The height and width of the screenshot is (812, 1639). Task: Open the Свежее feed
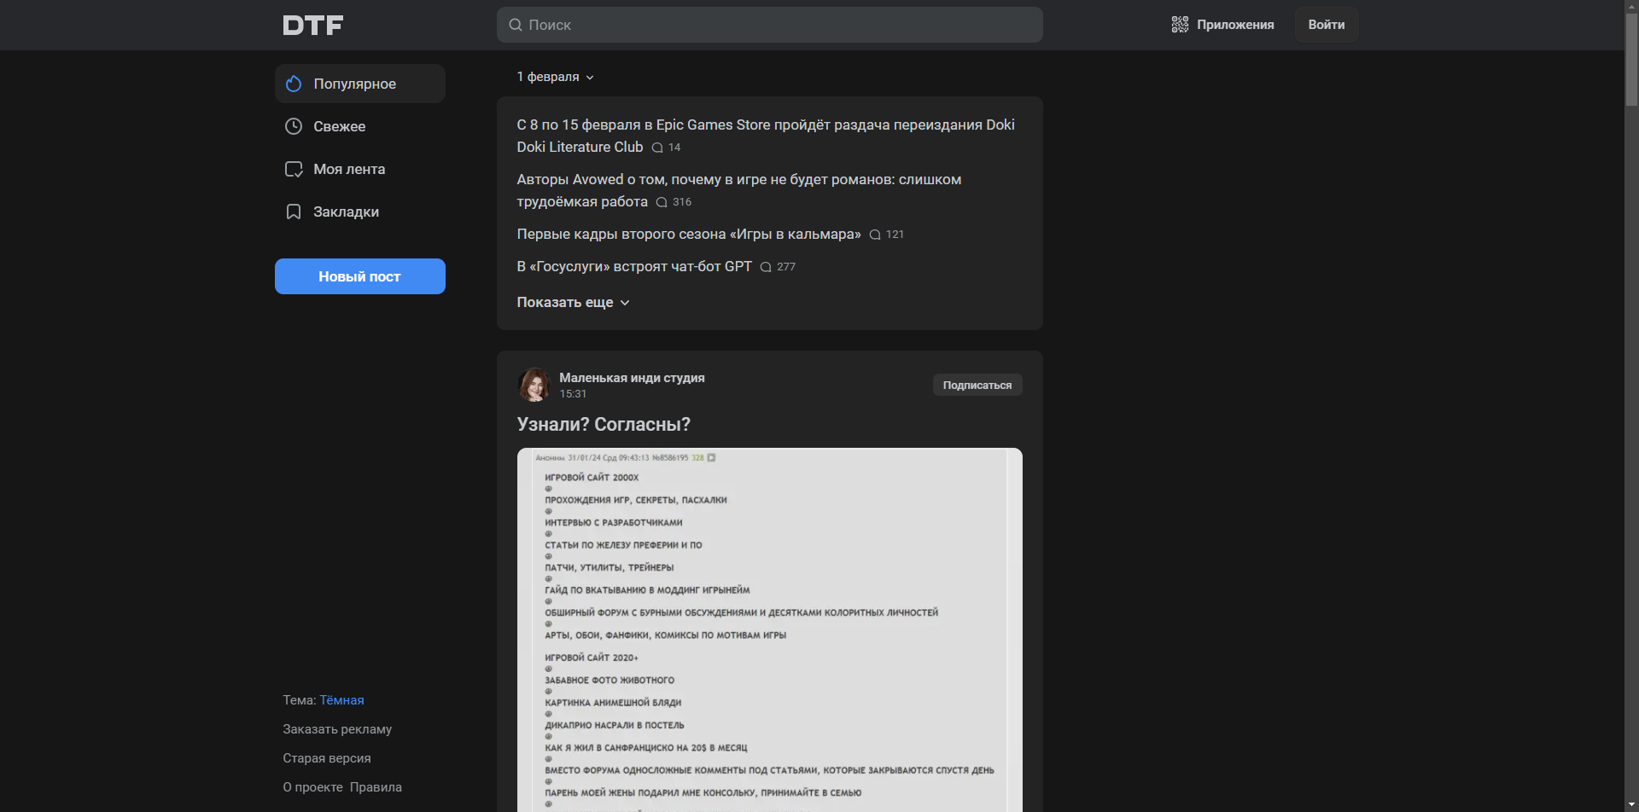click(x=359, y=126)
